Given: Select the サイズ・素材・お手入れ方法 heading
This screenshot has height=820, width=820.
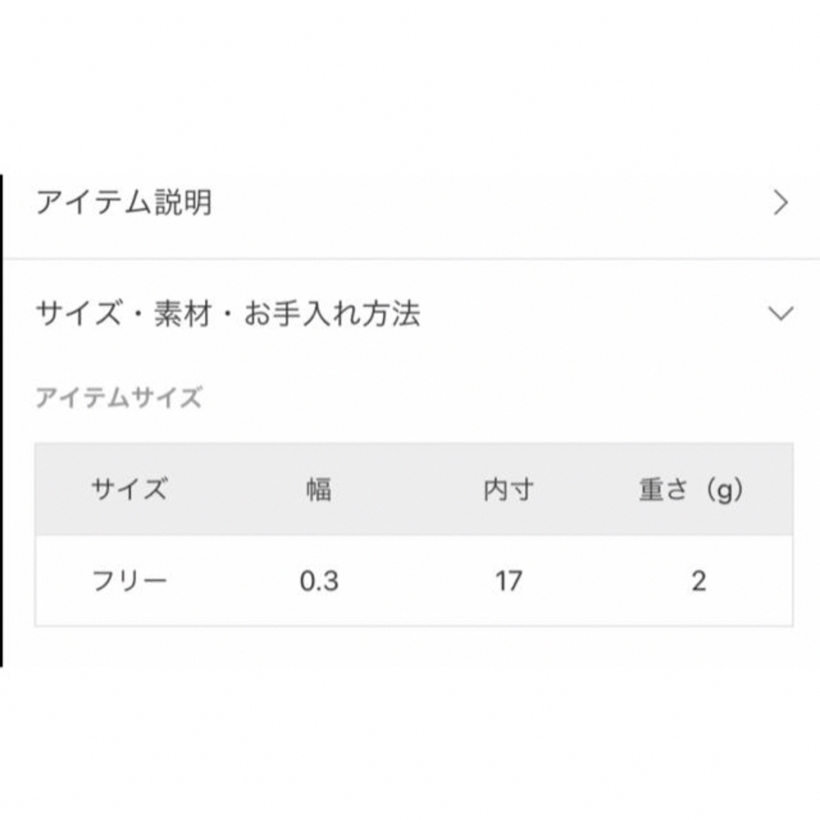Looking at the screenshot, I should pyautogui.click(x=228, y=314).
